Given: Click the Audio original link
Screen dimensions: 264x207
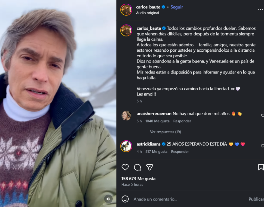Looking at the screenshot, I should [147, 13].
